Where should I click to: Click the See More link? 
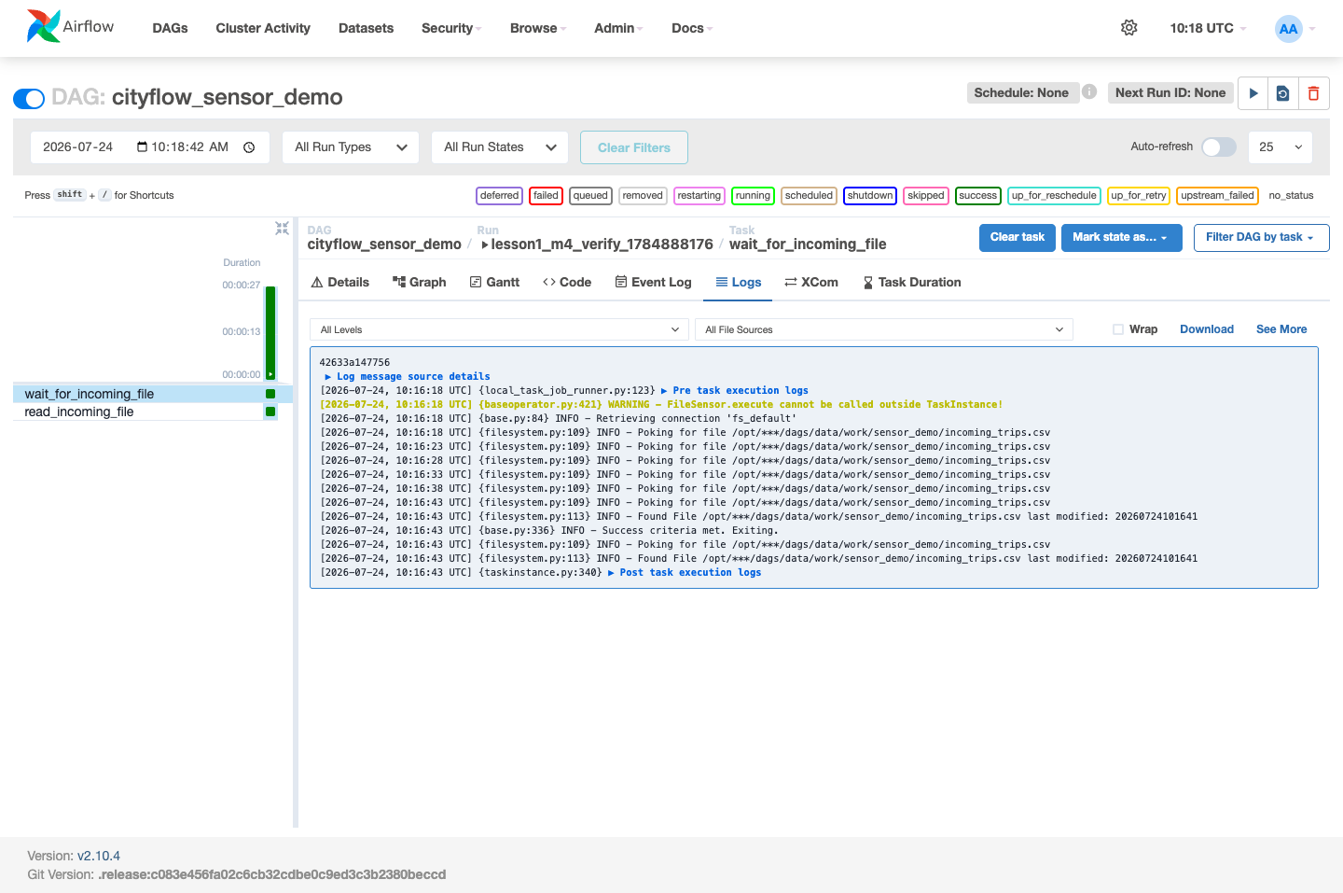coord(1281,329)
